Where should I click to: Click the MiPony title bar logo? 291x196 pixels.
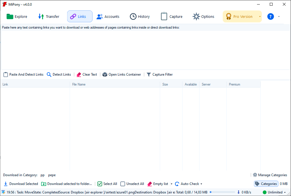[x=5, y=4]
